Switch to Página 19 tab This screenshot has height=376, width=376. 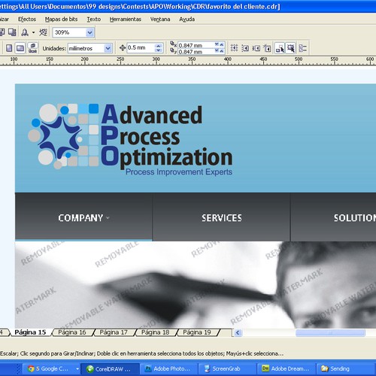(197, 332)
